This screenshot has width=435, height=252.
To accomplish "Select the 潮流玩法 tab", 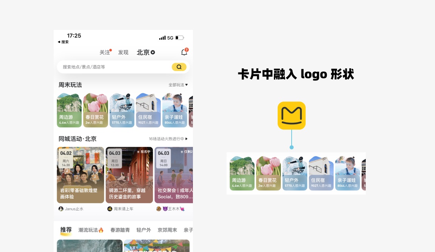I will pos(91,230).
